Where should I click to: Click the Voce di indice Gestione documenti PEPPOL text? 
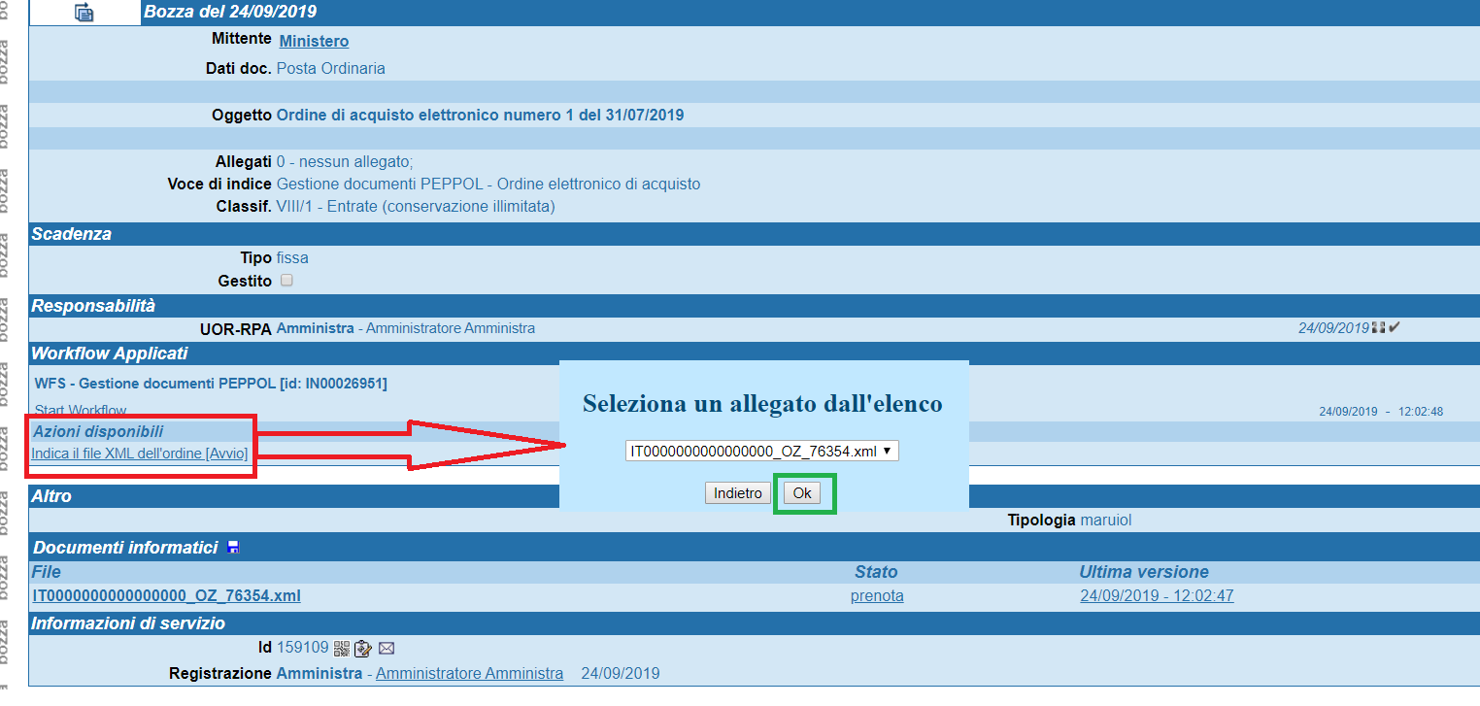point(488,184)
